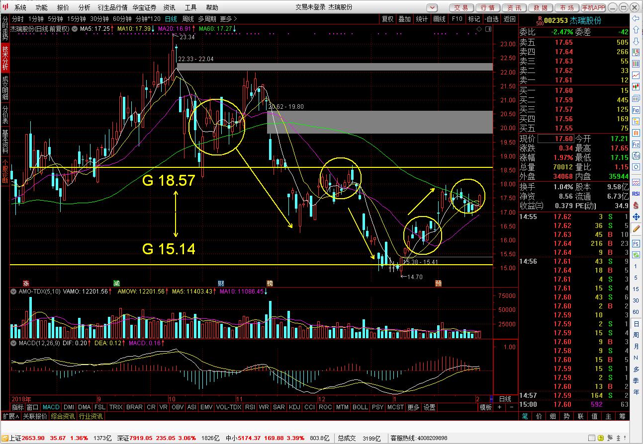Switch to 综合资讯 tab
This screenshot has width=643, height=444.
(63, 416)
